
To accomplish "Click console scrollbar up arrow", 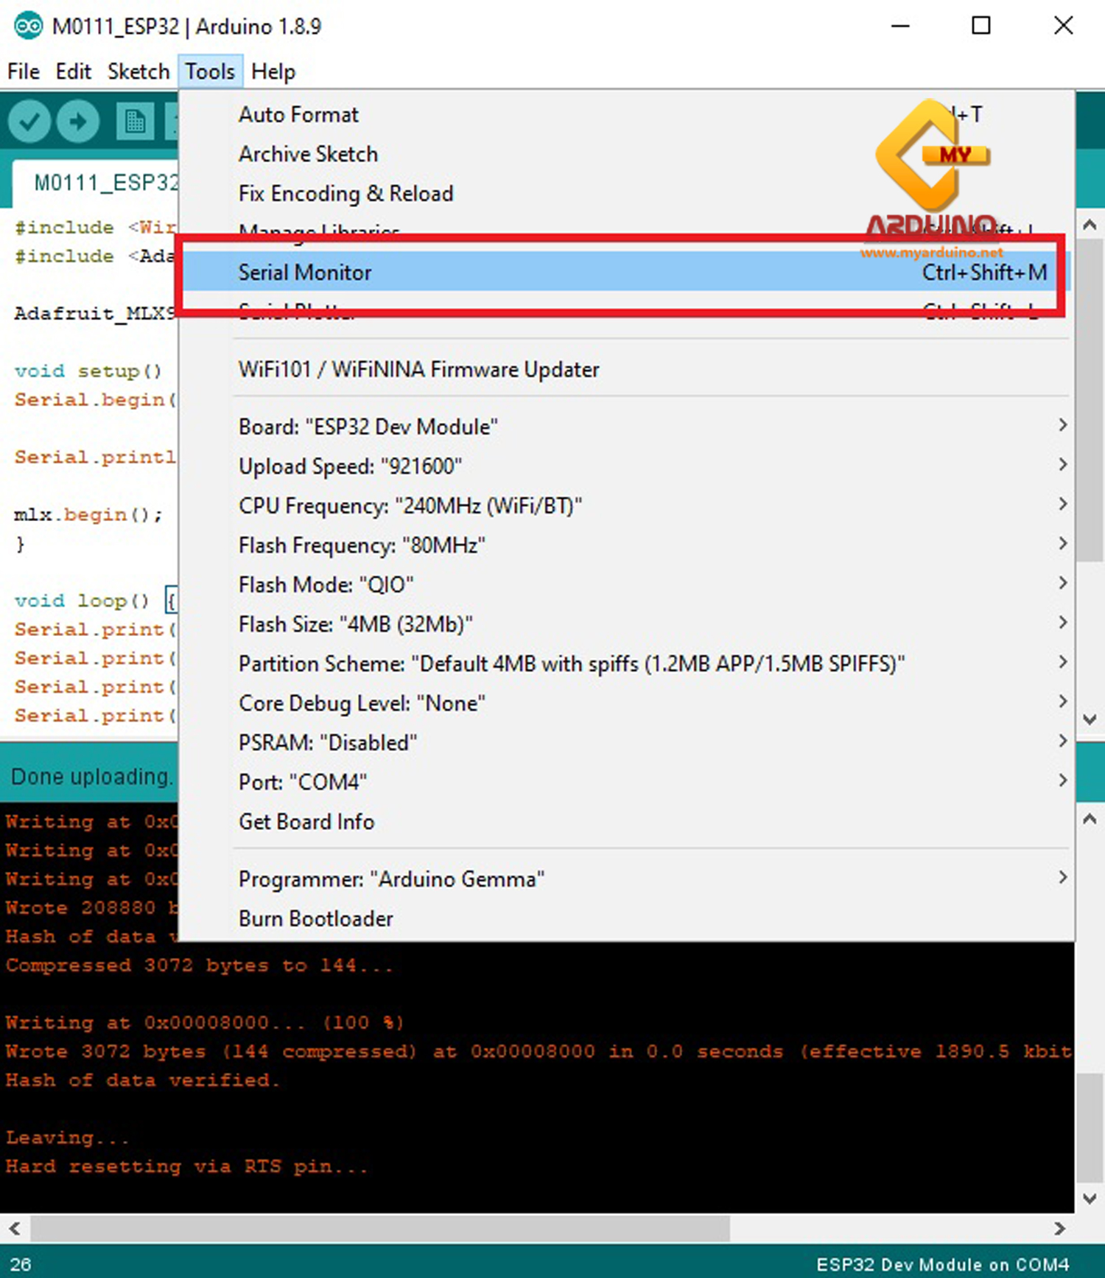I will [1090, 819].
